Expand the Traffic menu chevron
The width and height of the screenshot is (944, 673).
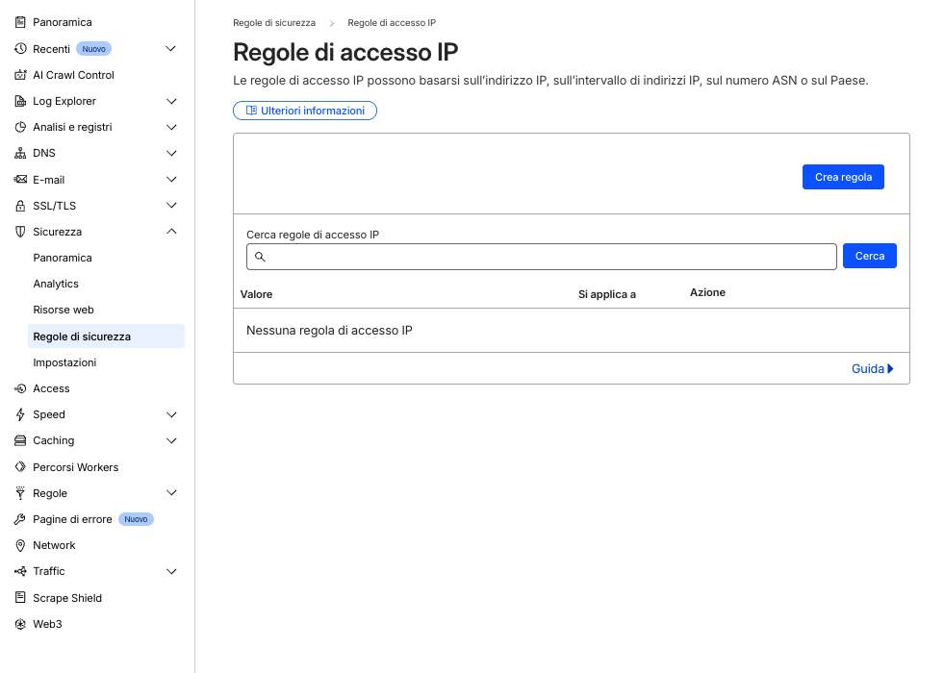171,571
